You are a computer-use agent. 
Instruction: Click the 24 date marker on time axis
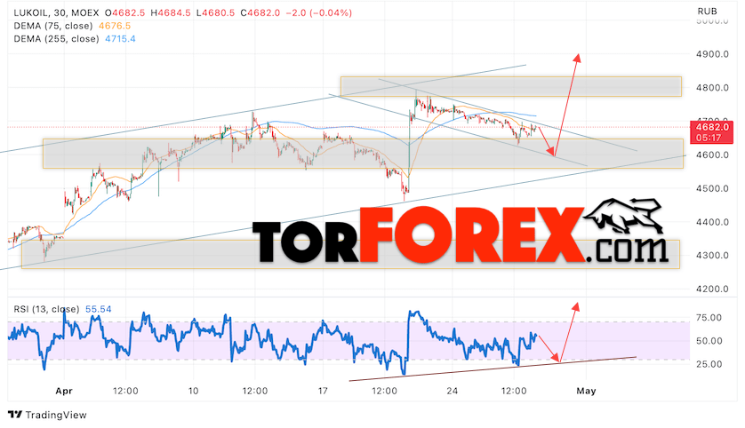coord(452,391)
